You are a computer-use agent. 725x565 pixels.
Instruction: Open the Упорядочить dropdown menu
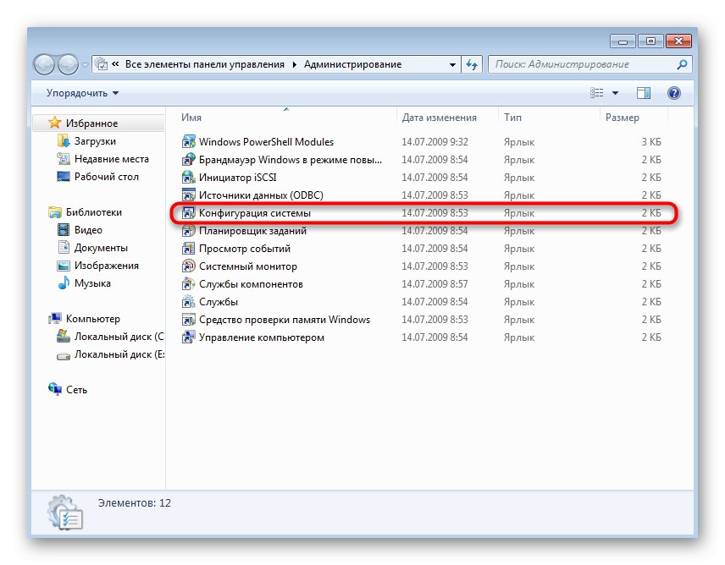tap(83, 93)
